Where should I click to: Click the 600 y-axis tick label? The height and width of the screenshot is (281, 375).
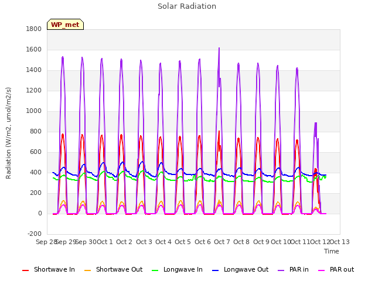(36, 152)
